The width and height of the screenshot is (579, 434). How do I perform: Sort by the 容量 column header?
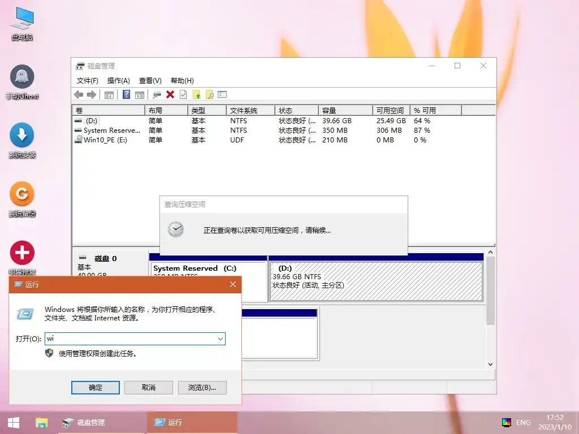(x=345, y=110)
